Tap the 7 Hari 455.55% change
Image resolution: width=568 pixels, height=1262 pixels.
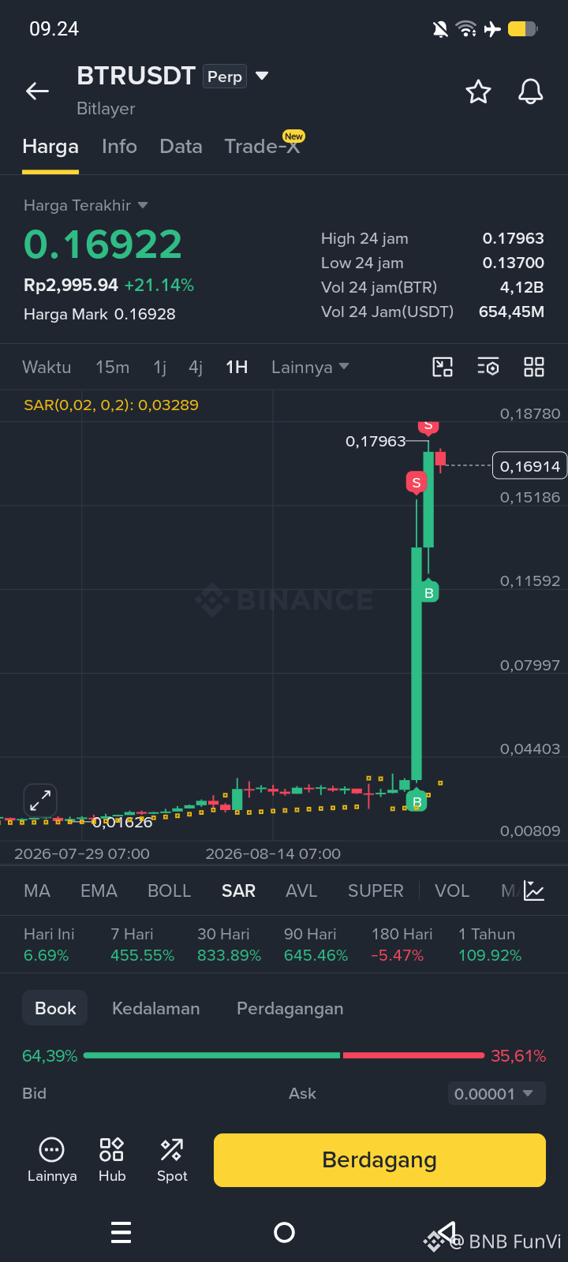tap(142, 945)
